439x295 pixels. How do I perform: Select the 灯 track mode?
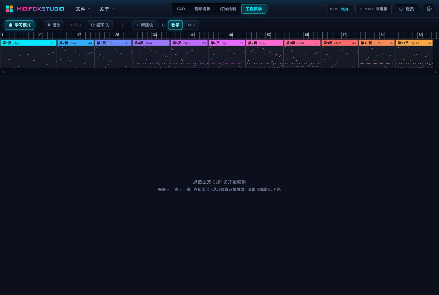click(163, 25)
